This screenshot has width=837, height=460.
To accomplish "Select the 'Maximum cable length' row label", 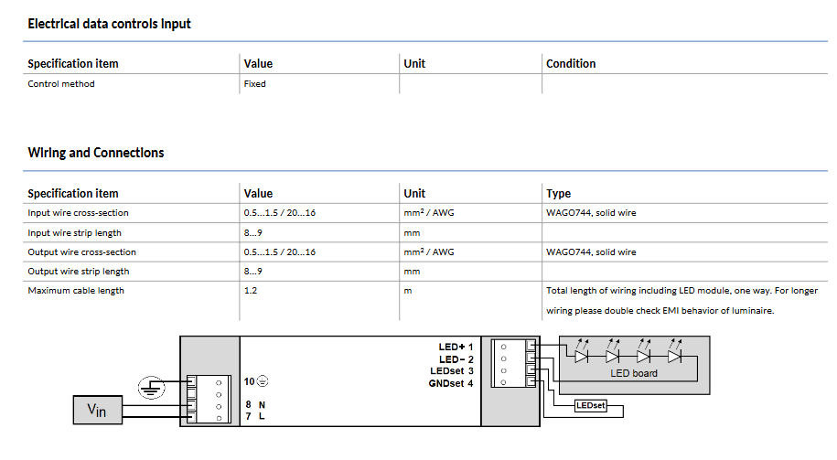I will click(76, 291).
